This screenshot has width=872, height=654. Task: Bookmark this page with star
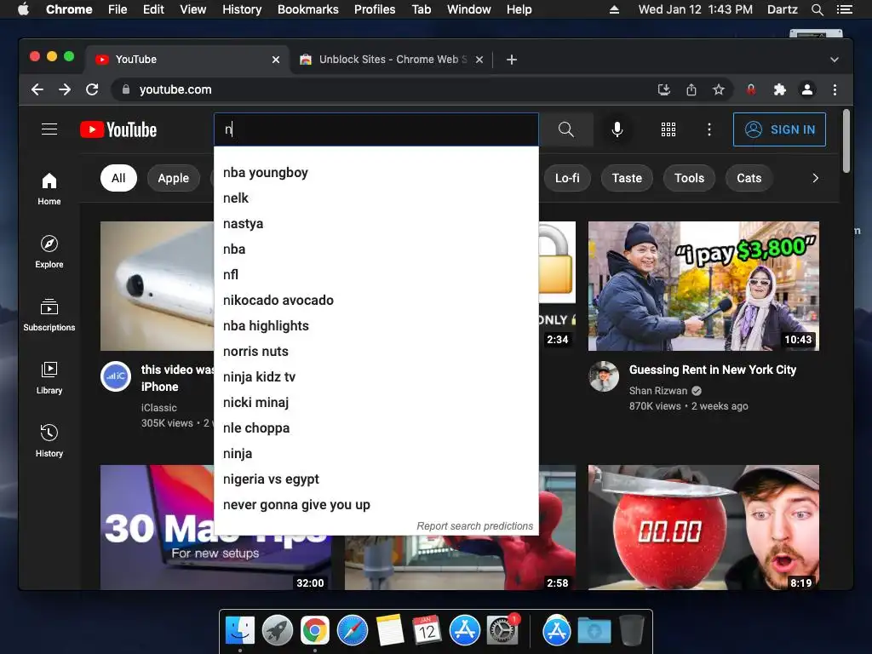719,89
